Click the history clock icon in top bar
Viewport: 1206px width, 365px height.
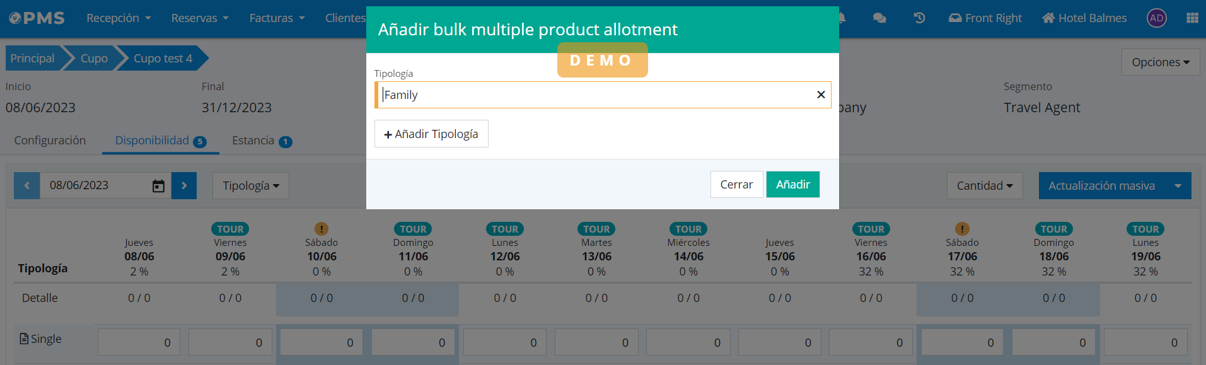919,18
